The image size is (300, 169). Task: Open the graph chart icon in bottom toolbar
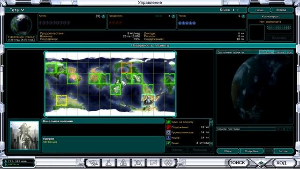(x=153, y=163)
